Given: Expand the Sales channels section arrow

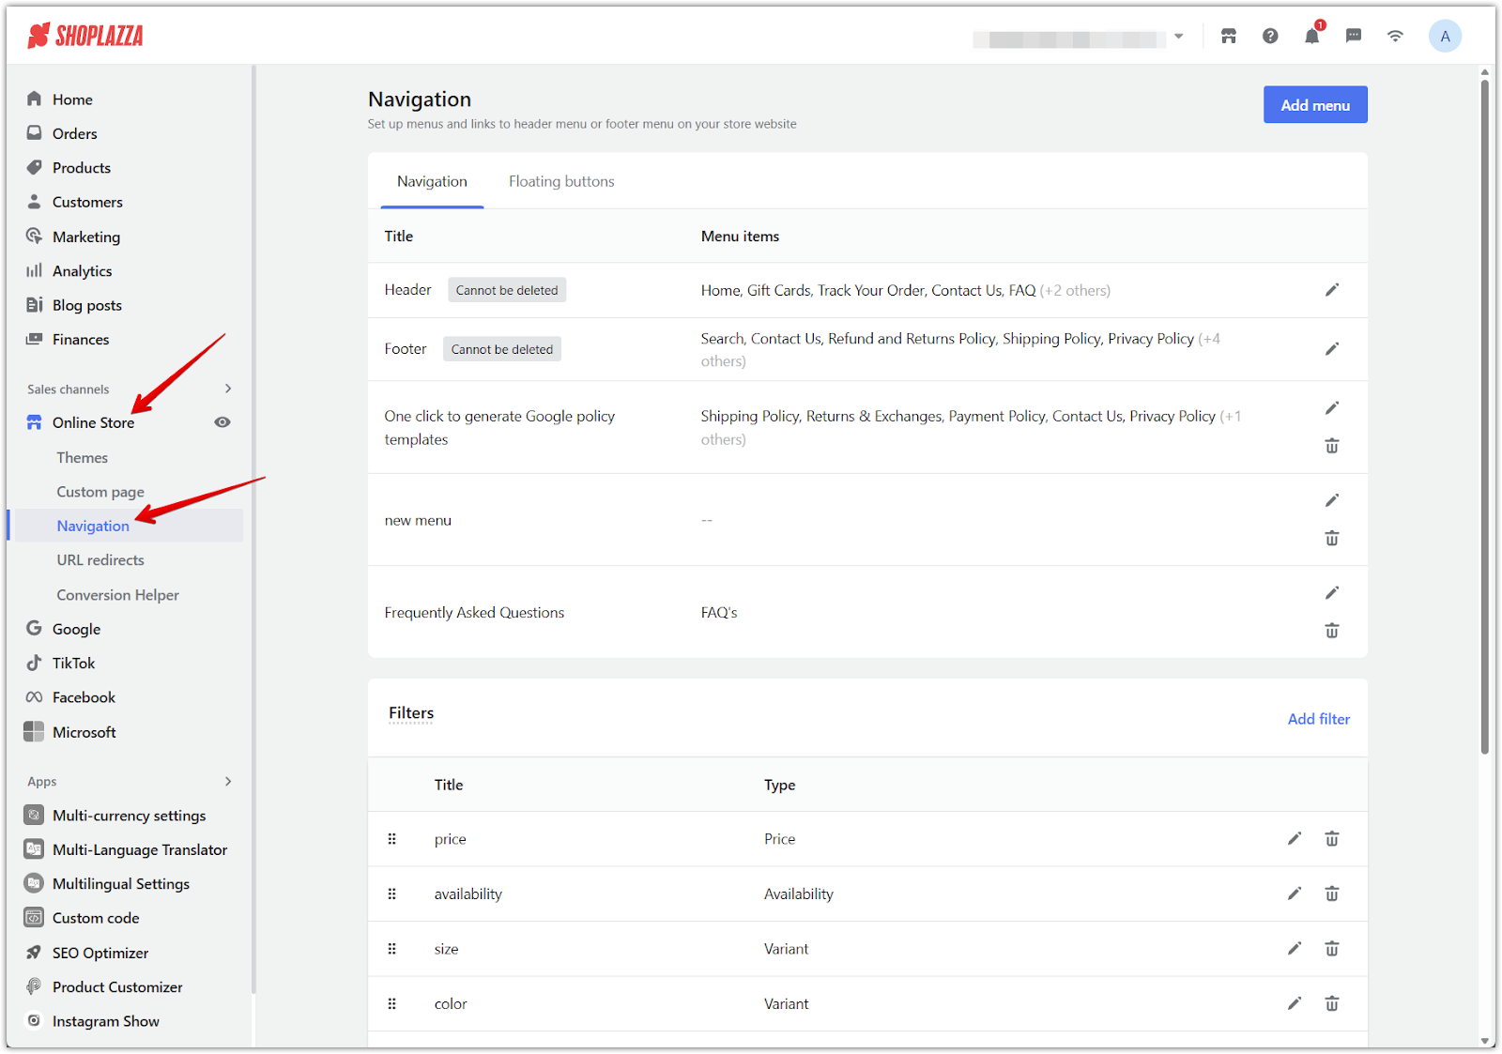Looking at the screenshot, I should click(228, 389).
